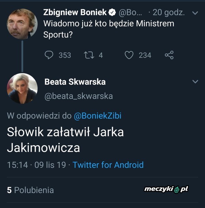The height and width of the screenshot is (208, 205).
Task: Follow the @BoniekZibi mention link
Action: pyautogui.click(x=97, y=116)
